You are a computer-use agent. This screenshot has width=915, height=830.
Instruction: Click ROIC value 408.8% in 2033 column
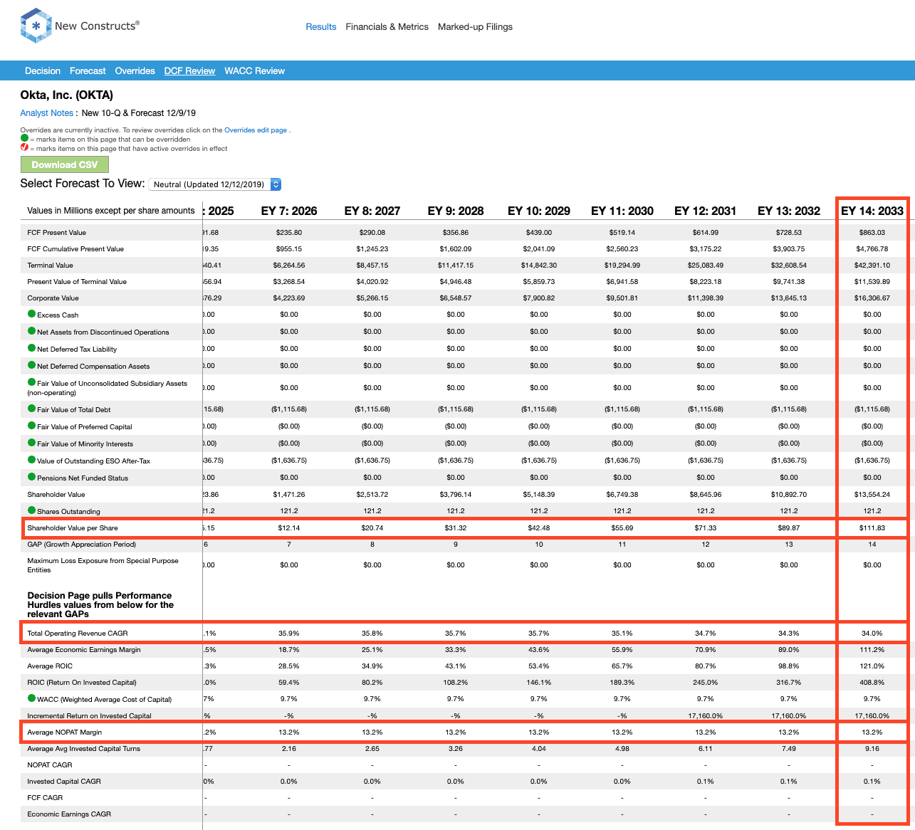tap(872, 683)
